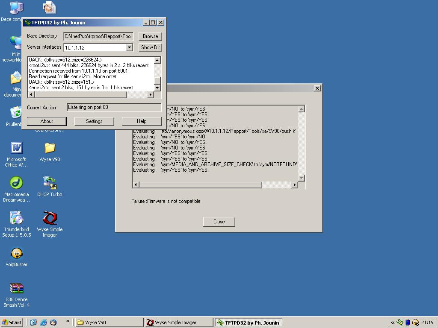Select the Prullenbak recycle bin desktop icon
Image resolution: width=438 pixels, height=328 pixels.
(13, 116)
